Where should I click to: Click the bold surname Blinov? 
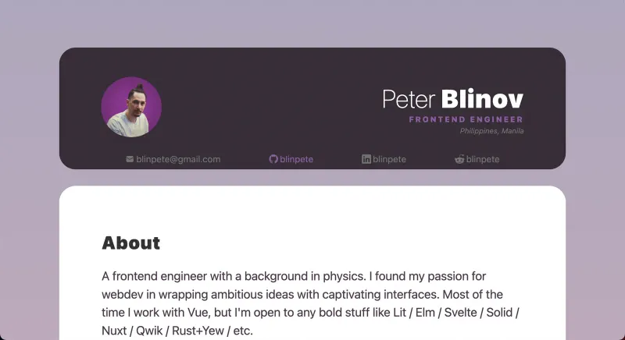482,100
